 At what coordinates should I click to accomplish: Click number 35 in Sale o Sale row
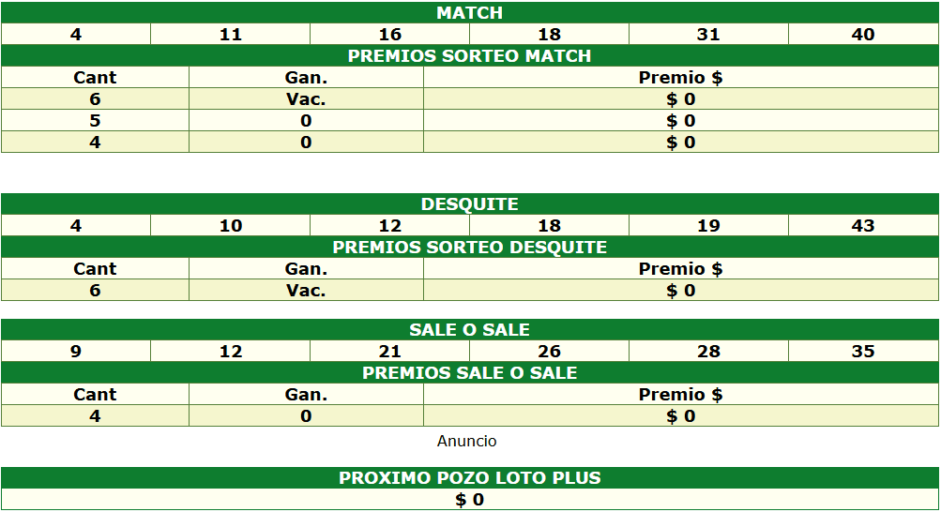click(863, 352)
